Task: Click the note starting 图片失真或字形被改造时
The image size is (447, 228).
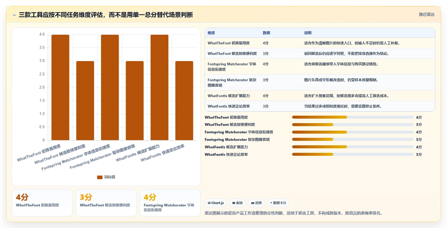Action: point(341,80)
